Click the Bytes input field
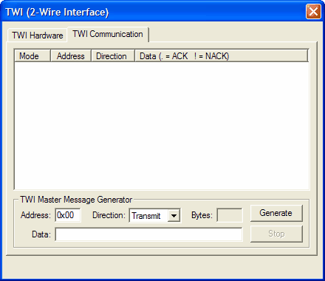 click(x=230, y=215)
